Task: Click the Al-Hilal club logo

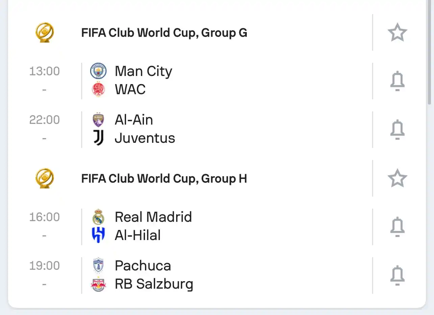Action: point(98,235)
